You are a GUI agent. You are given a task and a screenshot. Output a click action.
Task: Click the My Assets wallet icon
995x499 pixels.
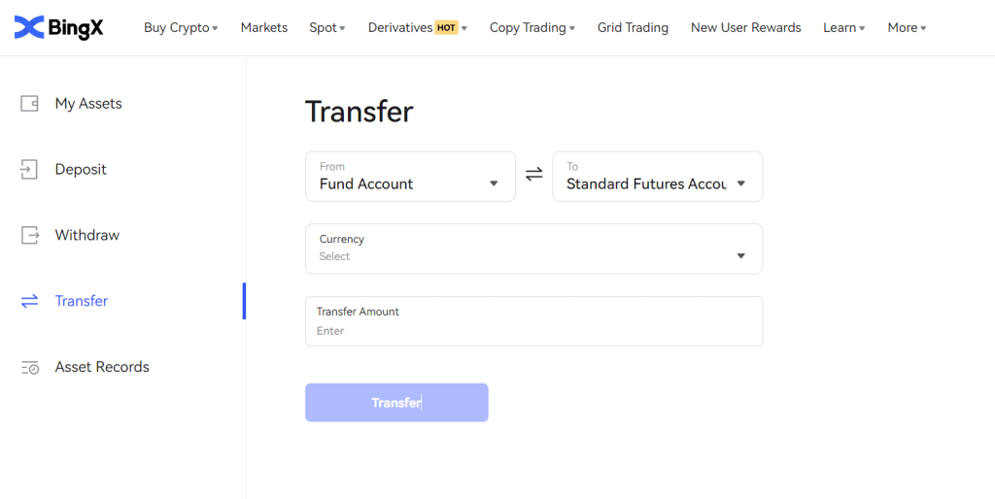(29, 104)
